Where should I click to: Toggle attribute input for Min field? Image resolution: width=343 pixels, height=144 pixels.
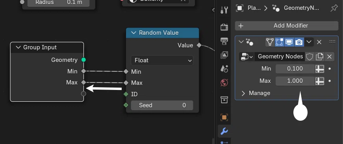click(319, 69)
